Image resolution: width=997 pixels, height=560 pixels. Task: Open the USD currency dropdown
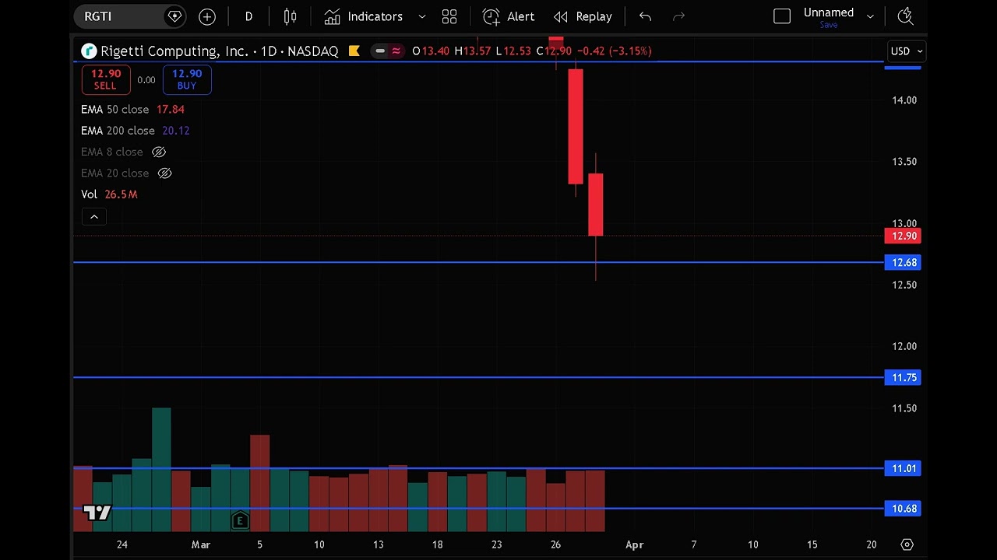point(907,51)
